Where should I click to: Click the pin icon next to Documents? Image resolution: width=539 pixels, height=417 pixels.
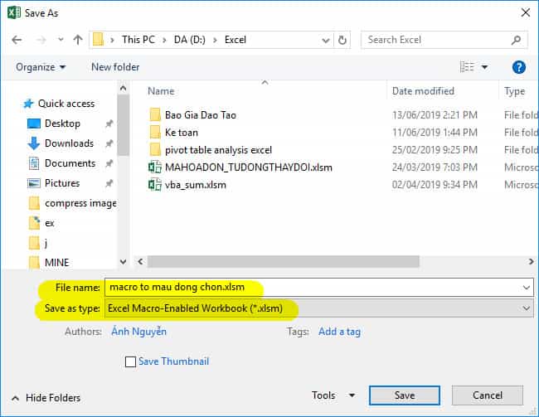109,163
